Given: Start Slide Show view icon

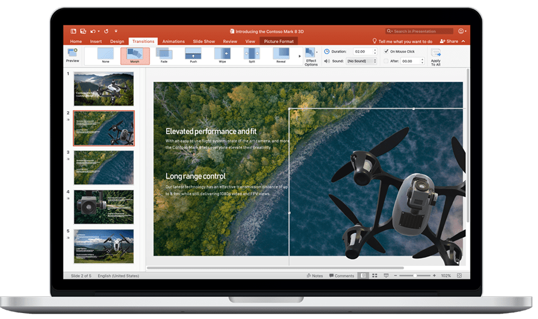Looking at the screenshot, I should click(386, 275).
